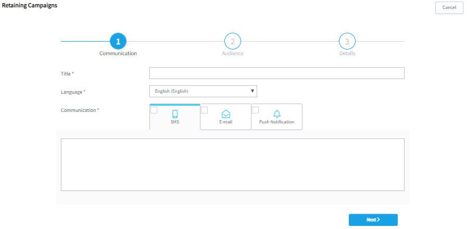Click the Push Notification bell icon
The height and width of the screenshot is (229, 467).
pyautogui.click(x=277, y=114)
